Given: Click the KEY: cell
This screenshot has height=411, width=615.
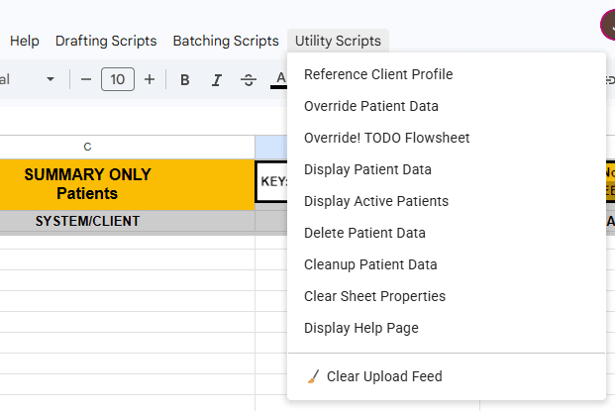Looking at the screenshot, I should (272, 181).
